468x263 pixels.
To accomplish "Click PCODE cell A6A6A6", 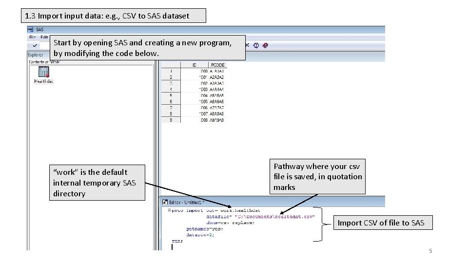I will 216,102.
